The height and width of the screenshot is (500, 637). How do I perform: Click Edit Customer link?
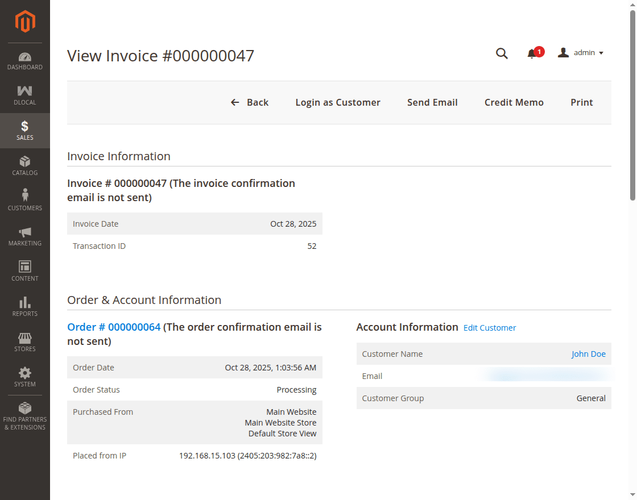tap(490, 328)
